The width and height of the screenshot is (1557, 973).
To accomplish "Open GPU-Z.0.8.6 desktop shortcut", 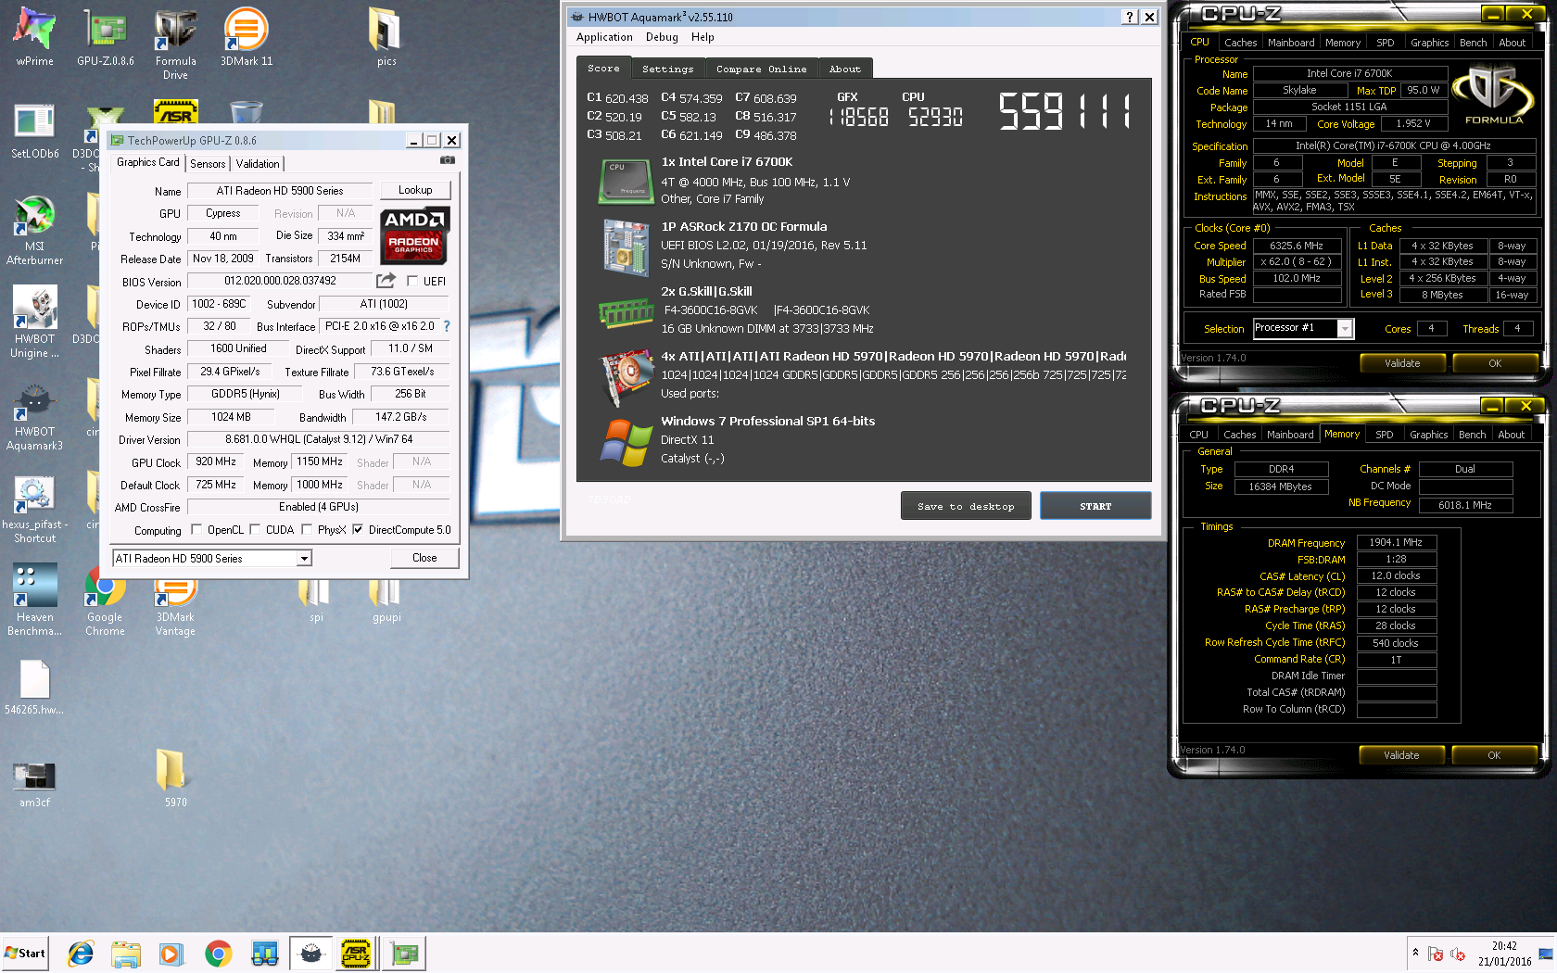I will 106,37.
